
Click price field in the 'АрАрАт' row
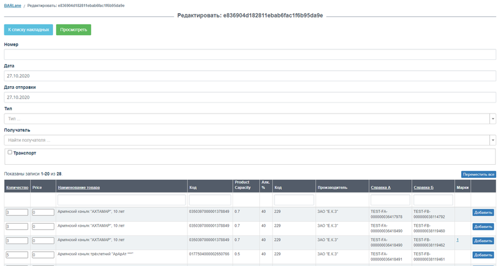43,255
